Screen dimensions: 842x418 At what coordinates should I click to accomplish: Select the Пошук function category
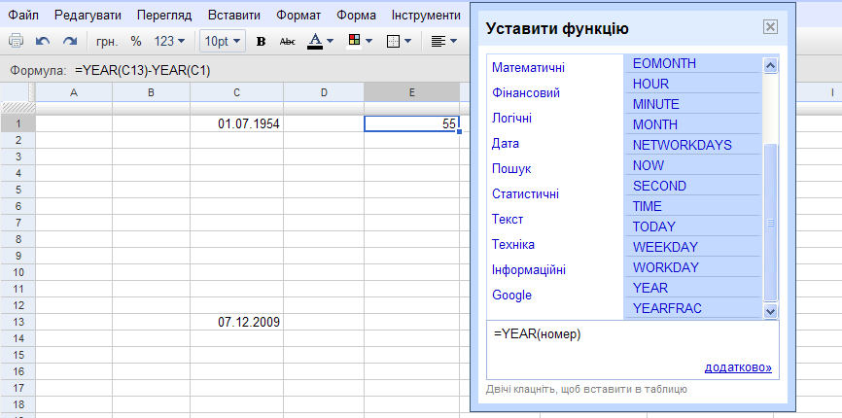click(x=511, y=168)
